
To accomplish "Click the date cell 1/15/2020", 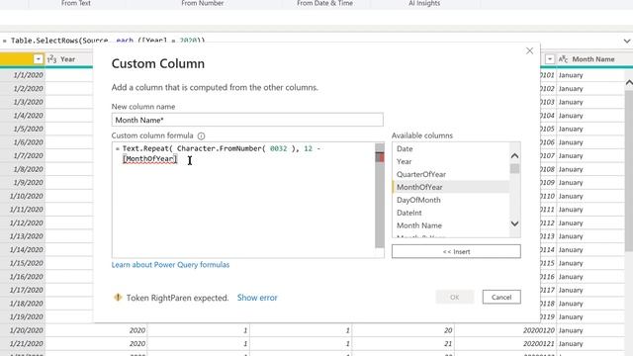I will tap(23, 263).
